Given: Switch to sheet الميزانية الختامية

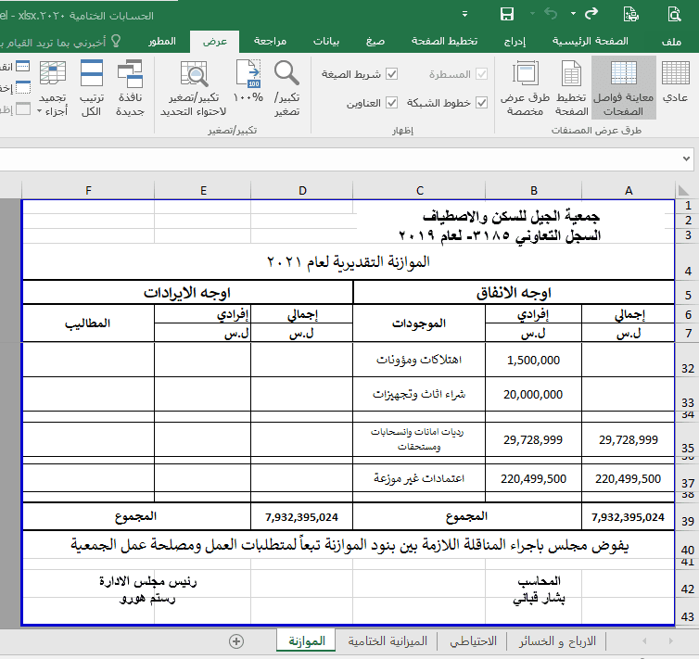Looking at the screenshot, I should click(x=388, y=641).
